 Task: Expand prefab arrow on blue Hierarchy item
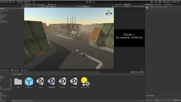click(x=23, y=12)
